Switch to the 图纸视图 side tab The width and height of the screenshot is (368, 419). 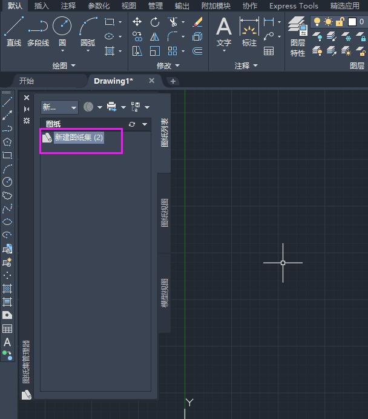click(x=165, y=212)
